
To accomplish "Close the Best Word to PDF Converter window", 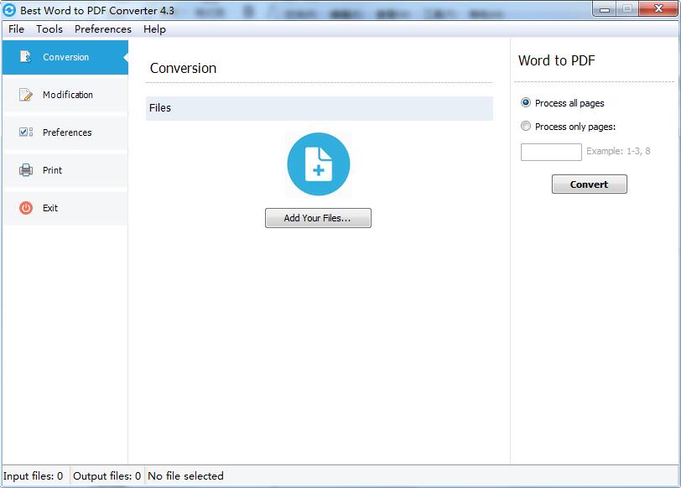I will 658,8.
